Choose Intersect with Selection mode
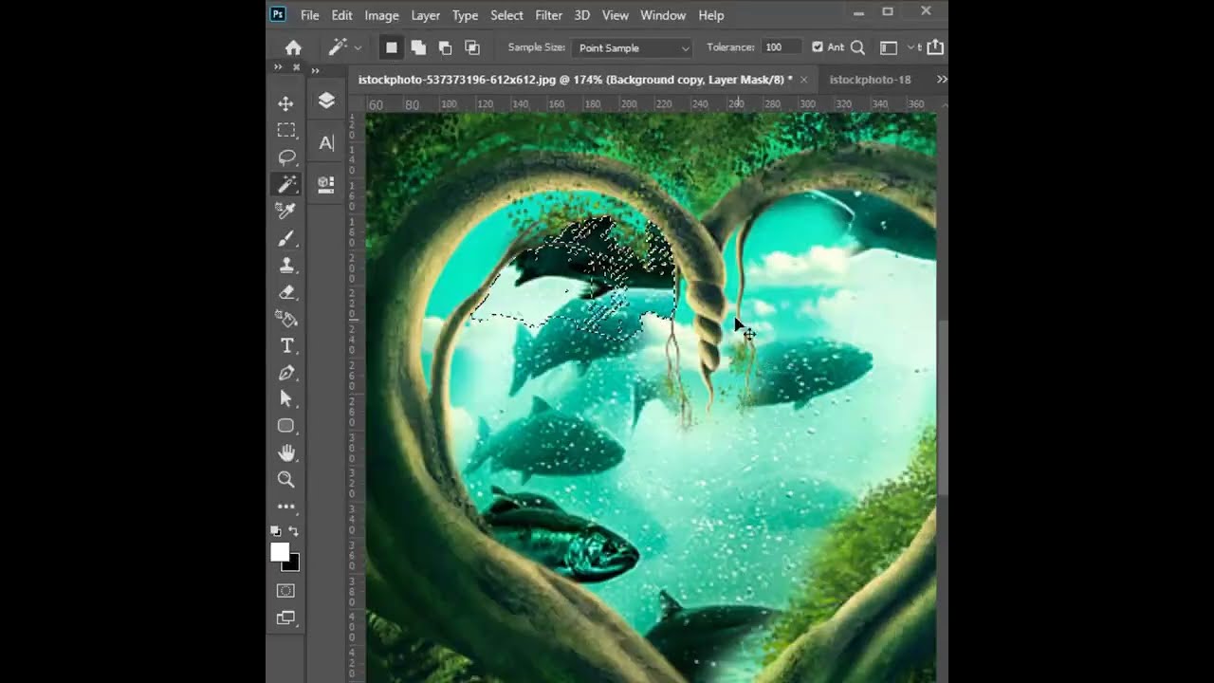The width and height of the screenshot is (1214, 683). (471, 47)
